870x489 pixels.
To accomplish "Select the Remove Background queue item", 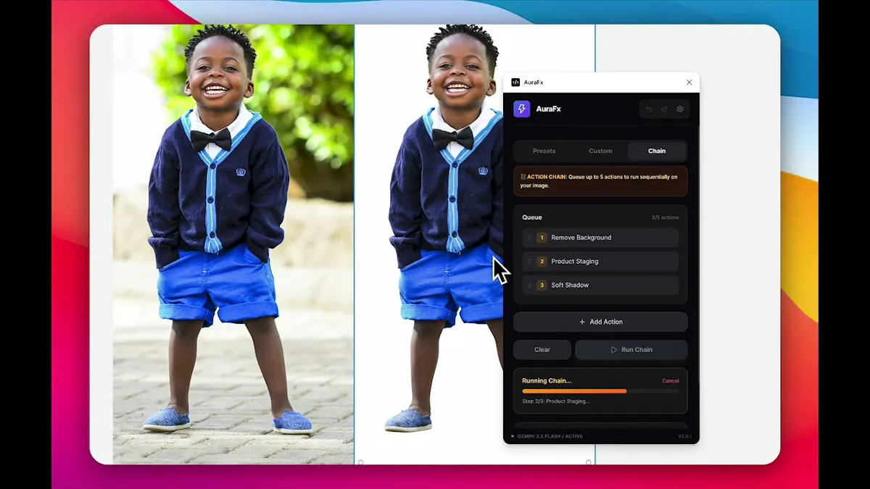I will 600,238.
